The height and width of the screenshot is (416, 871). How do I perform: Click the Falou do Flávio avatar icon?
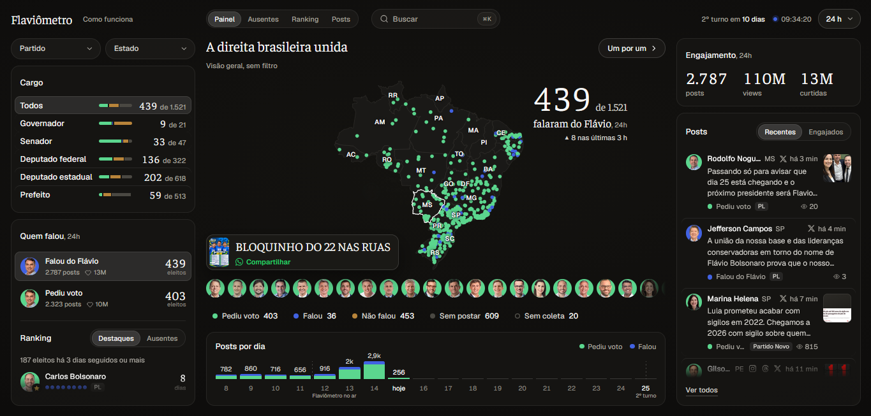click(29, 266)
